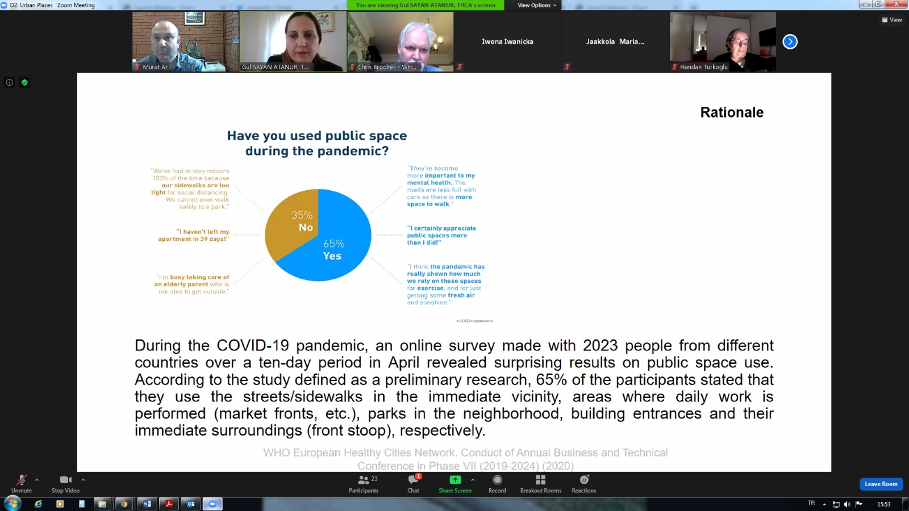Open the taskbar item after Media Player

point(82,504)
